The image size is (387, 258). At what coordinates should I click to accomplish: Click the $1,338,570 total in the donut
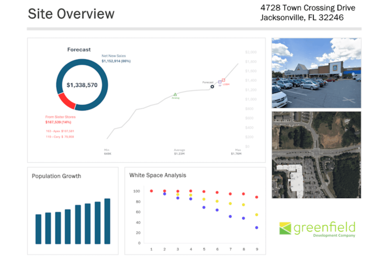82,85
